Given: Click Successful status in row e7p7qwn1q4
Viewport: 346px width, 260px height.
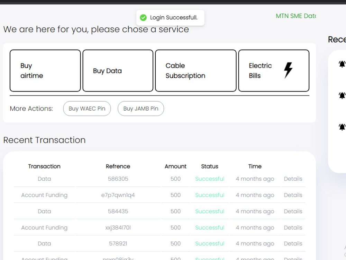Looking at the screenshot, I should coord(210,195).
